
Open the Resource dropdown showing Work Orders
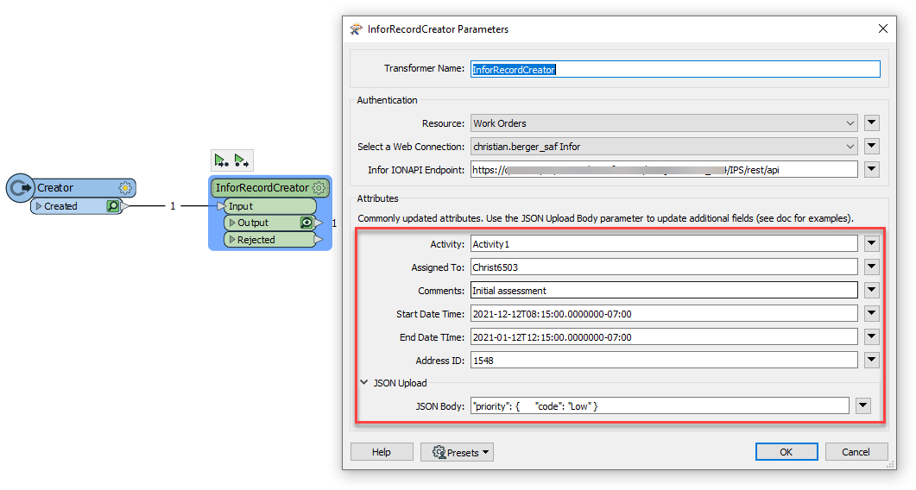click(664, 123)
